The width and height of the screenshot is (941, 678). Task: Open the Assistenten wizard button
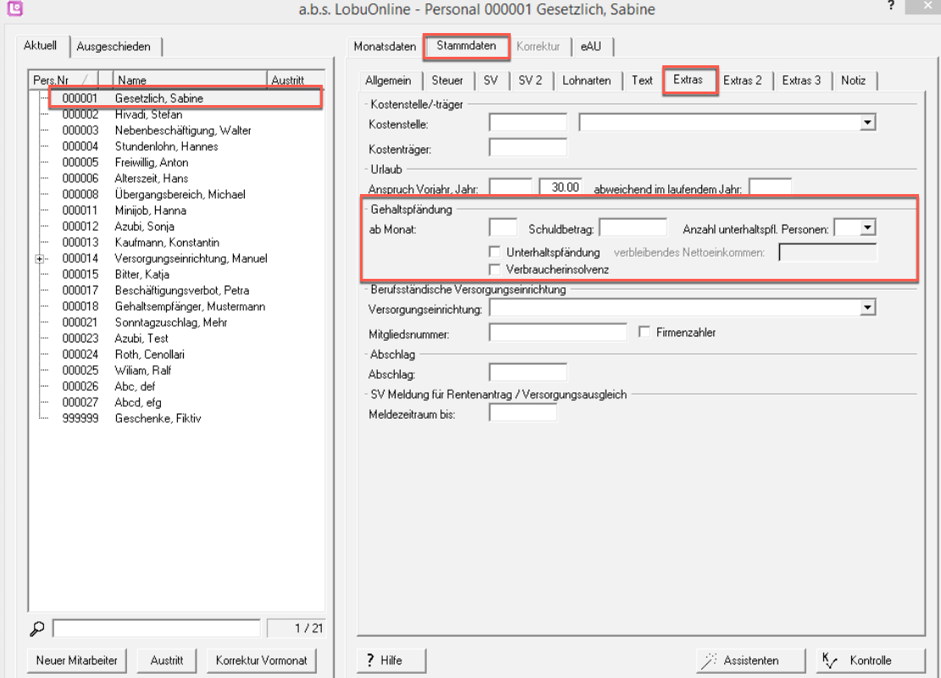pos(739,660)
